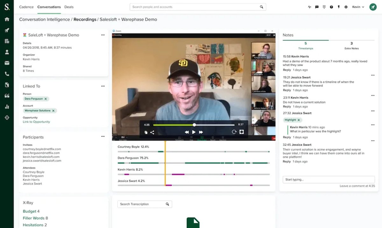Open options for 19:21 Jessica Swart note
The height and width of the screenshot is (228, 382).
(372, 75)
